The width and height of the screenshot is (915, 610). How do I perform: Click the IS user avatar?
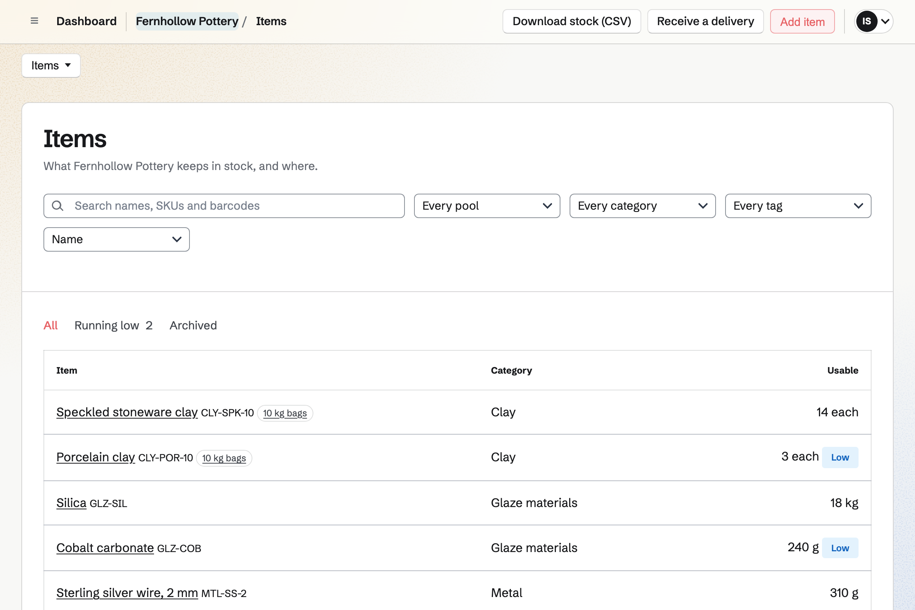(x=866, y=21)
